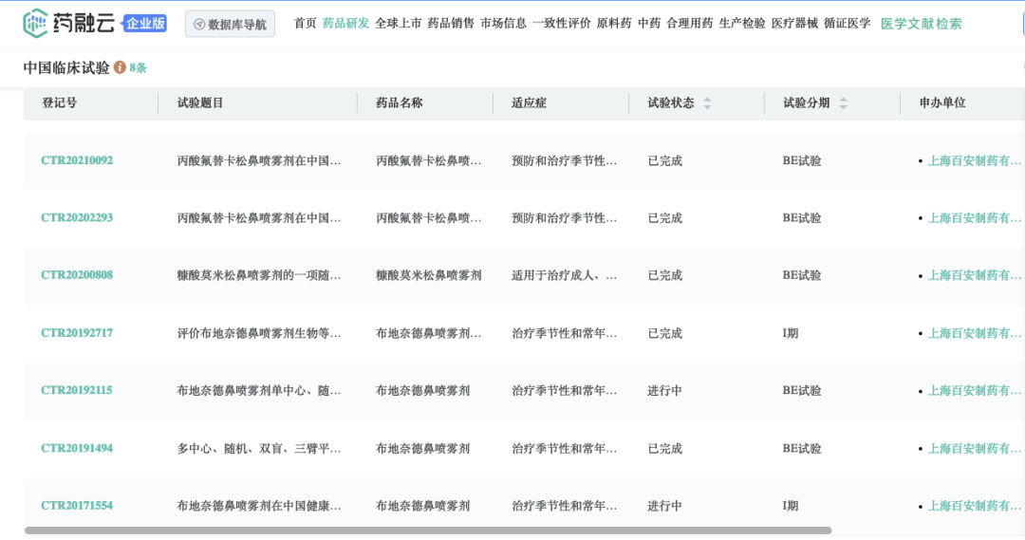Click the 药融云 logo icon
This screenshot has width=1025, height=540.
pos(35,23)
